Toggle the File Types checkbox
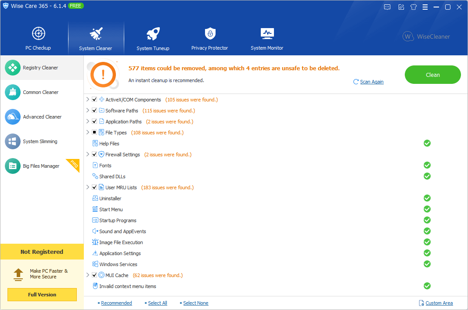The height and width of the screenshot is (310, 468). pyautogui.click(x=94, y=133)
